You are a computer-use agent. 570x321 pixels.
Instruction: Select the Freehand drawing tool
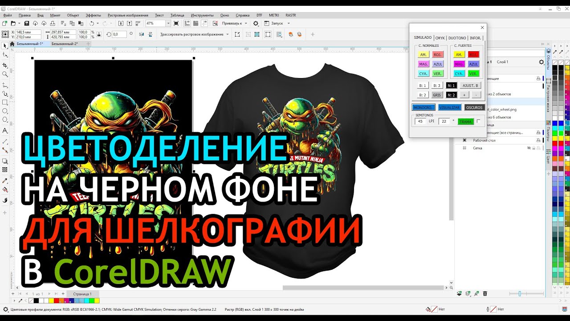point(5,84)
